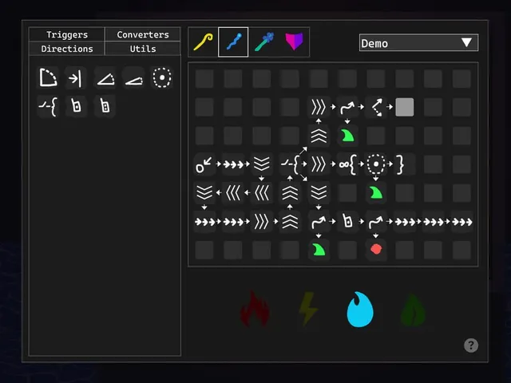The width and height of the screenshot is (511, 383).
Task: Select the remote node between curved arrows
Action: point(347,222)
